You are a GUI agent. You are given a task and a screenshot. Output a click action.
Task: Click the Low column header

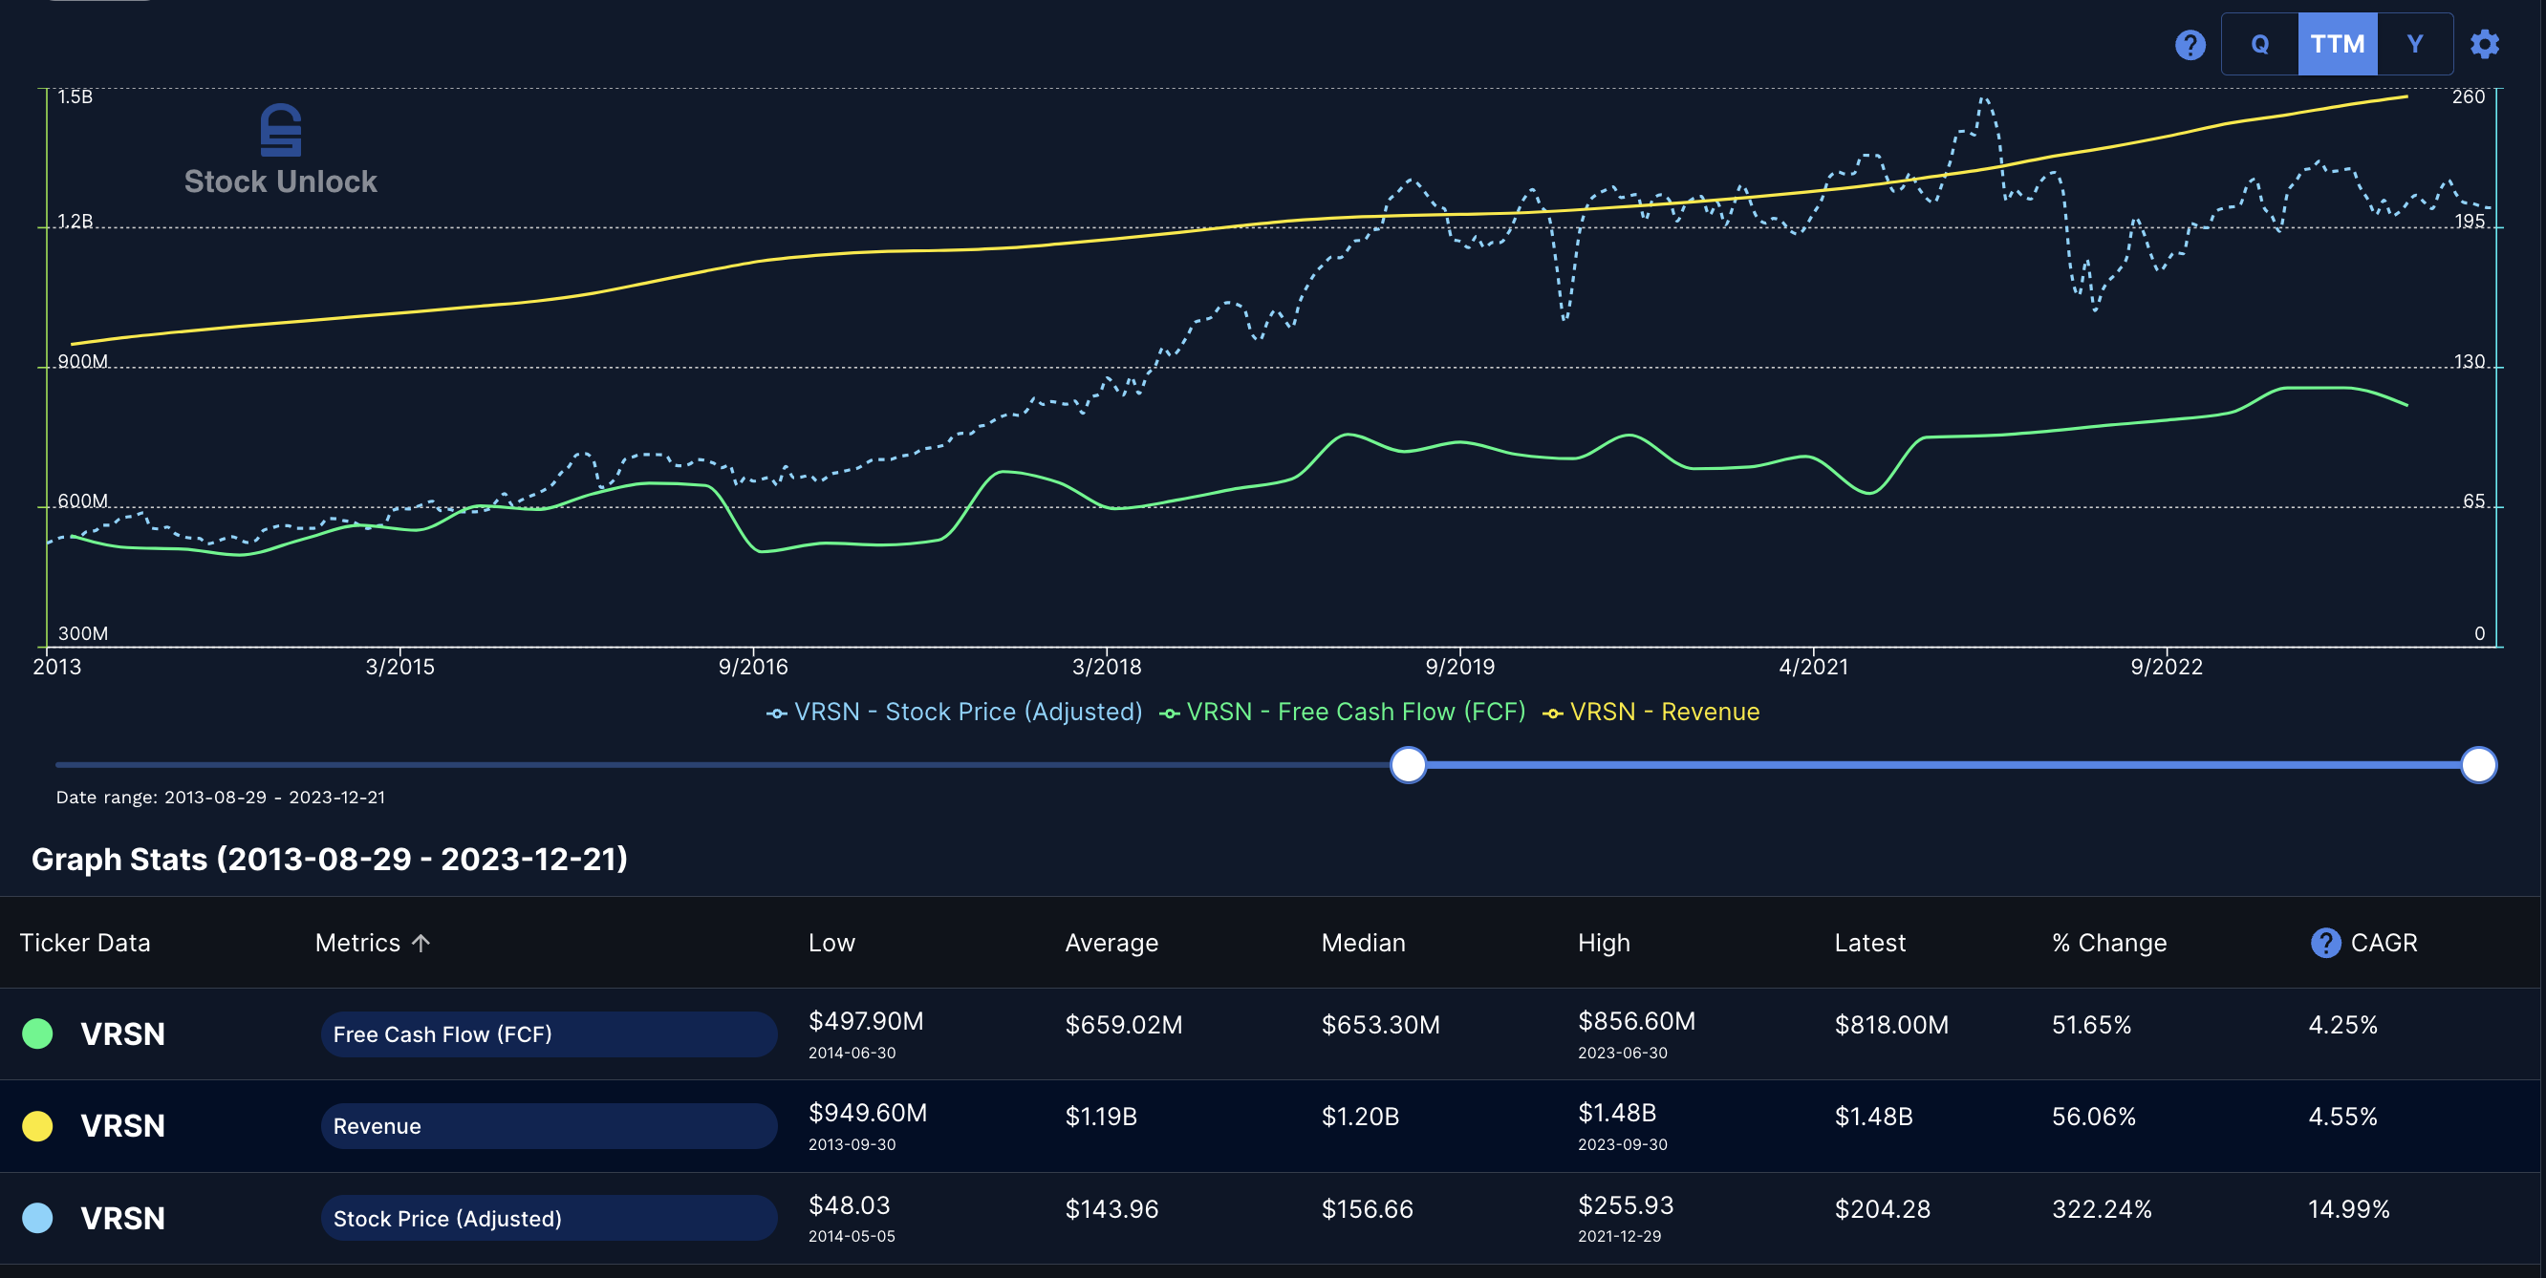(831, 943)
